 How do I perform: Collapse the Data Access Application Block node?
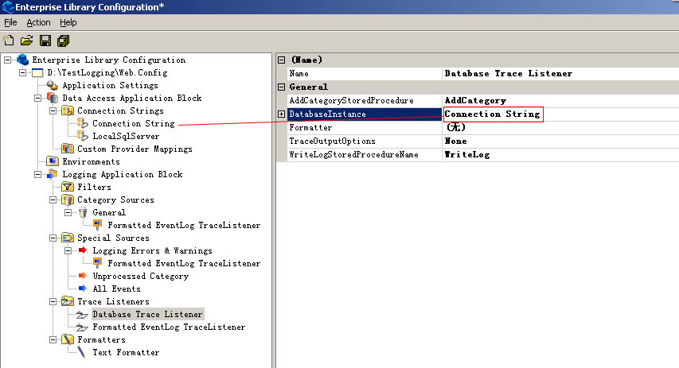tap(37, 99)
